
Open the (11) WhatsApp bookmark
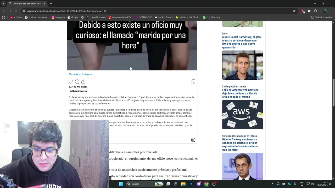coord(211,17)
